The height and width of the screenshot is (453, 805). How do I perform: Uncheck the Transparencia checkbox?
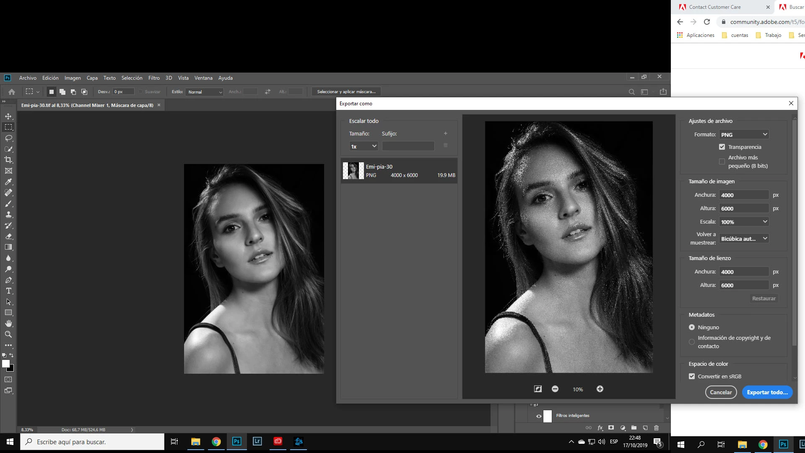coord(722,147)
